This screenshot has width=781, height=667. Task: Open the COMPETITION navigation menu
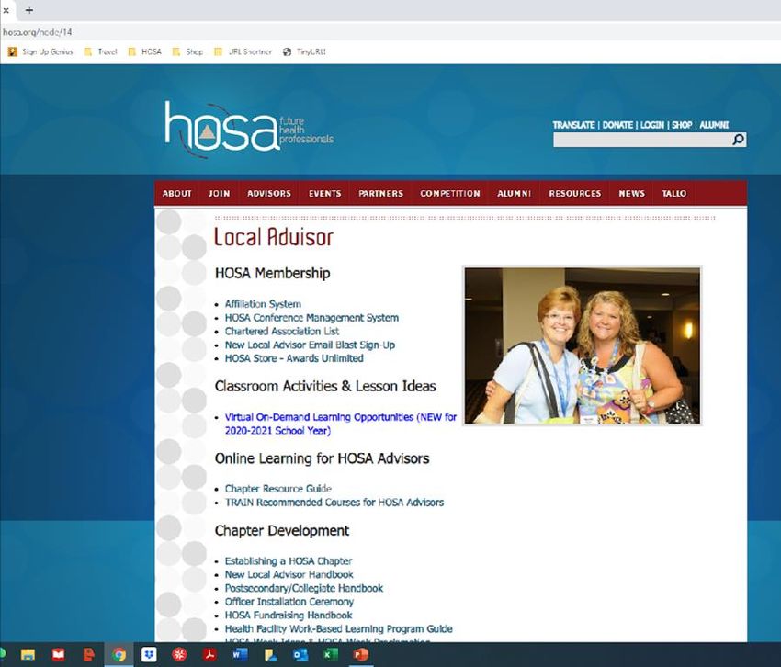tap(450, 193)
